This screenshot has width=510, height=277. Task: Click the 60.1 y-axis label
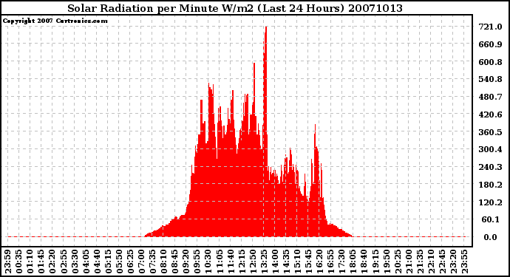click(491, 219)
